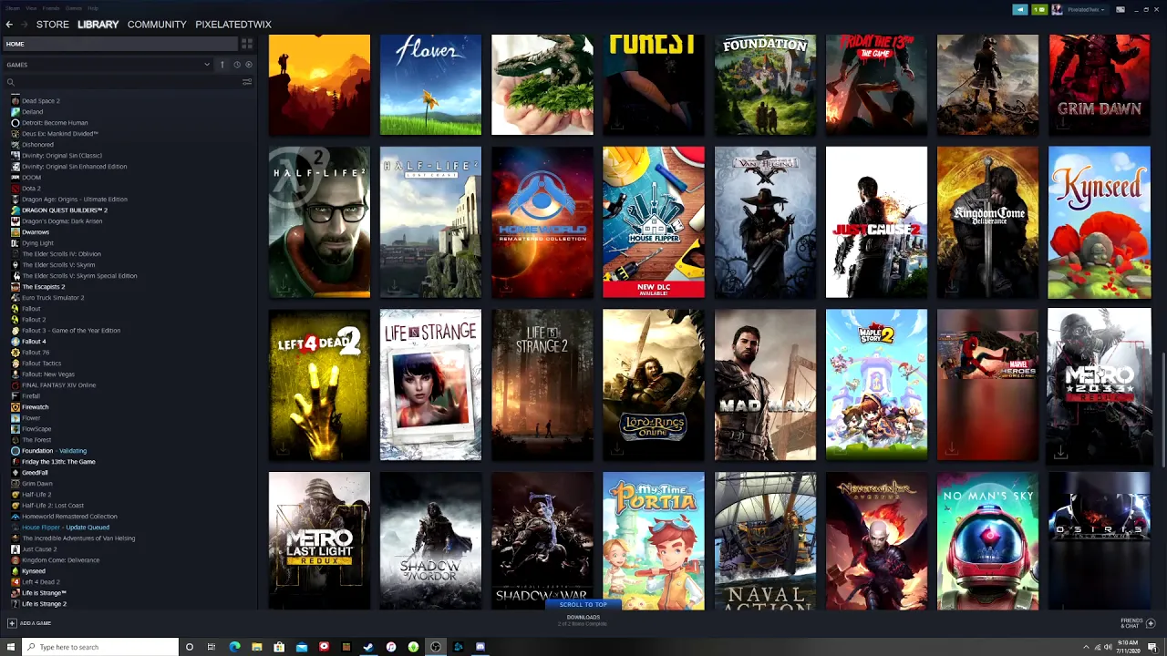This screenshot has height=656, width=1167.
Task: Click the profile avatar picture
Action: point(1057,9)
